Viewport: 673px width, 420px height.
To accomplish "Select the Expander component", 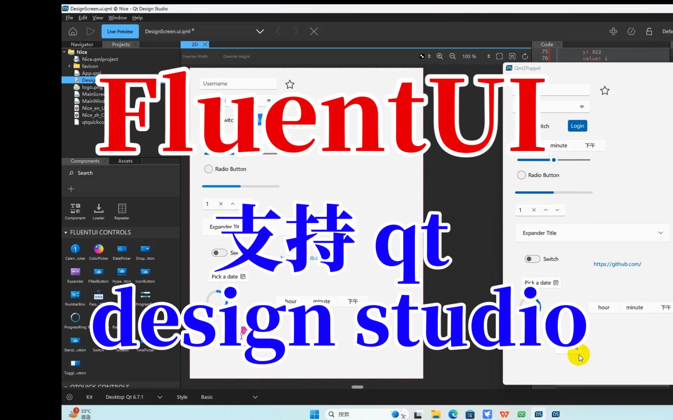I will pyautogui.click(x=75, y=275).
